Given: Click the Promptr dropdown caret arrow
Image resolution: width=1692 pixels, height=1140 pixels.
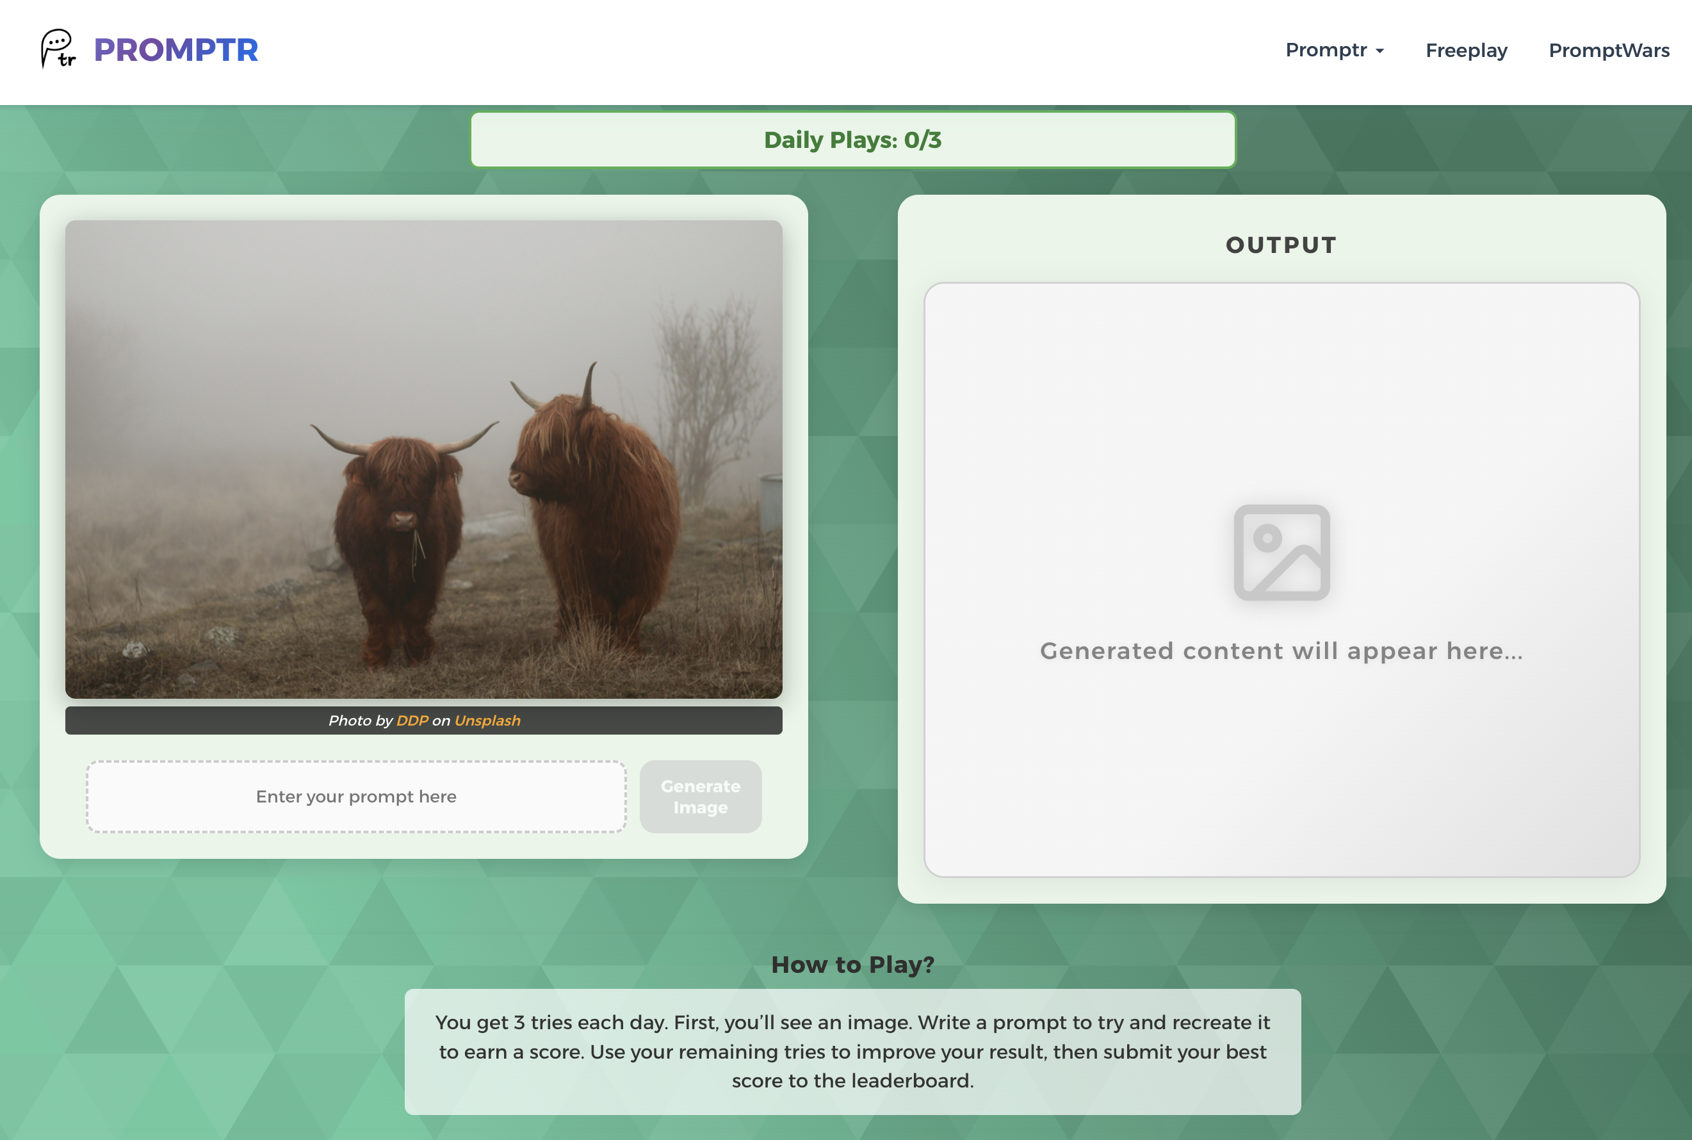Looking at the screenshot, I should click(x=1379, y=51).
